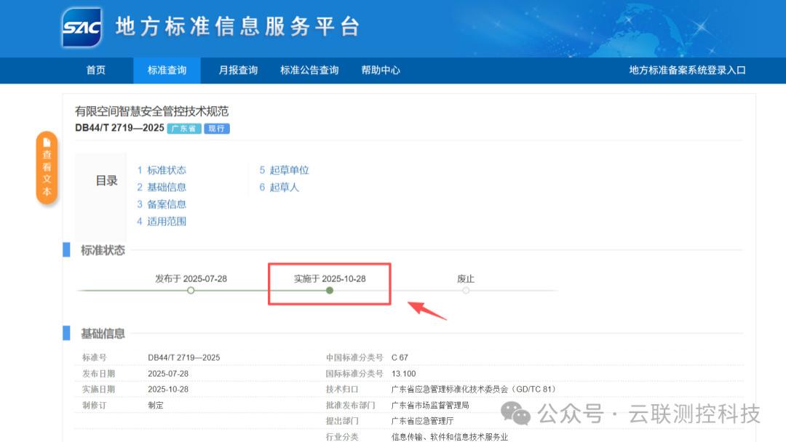This screenshot has width=786, height=442.
Task: Select the 实施于 2025-10-28 timeline node
Action: (329, 290)
